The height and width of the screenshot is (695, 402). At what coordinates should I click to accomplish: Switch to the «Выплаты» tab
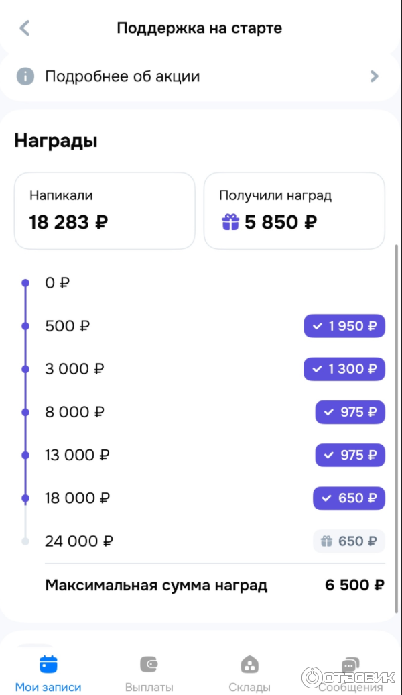149,686
